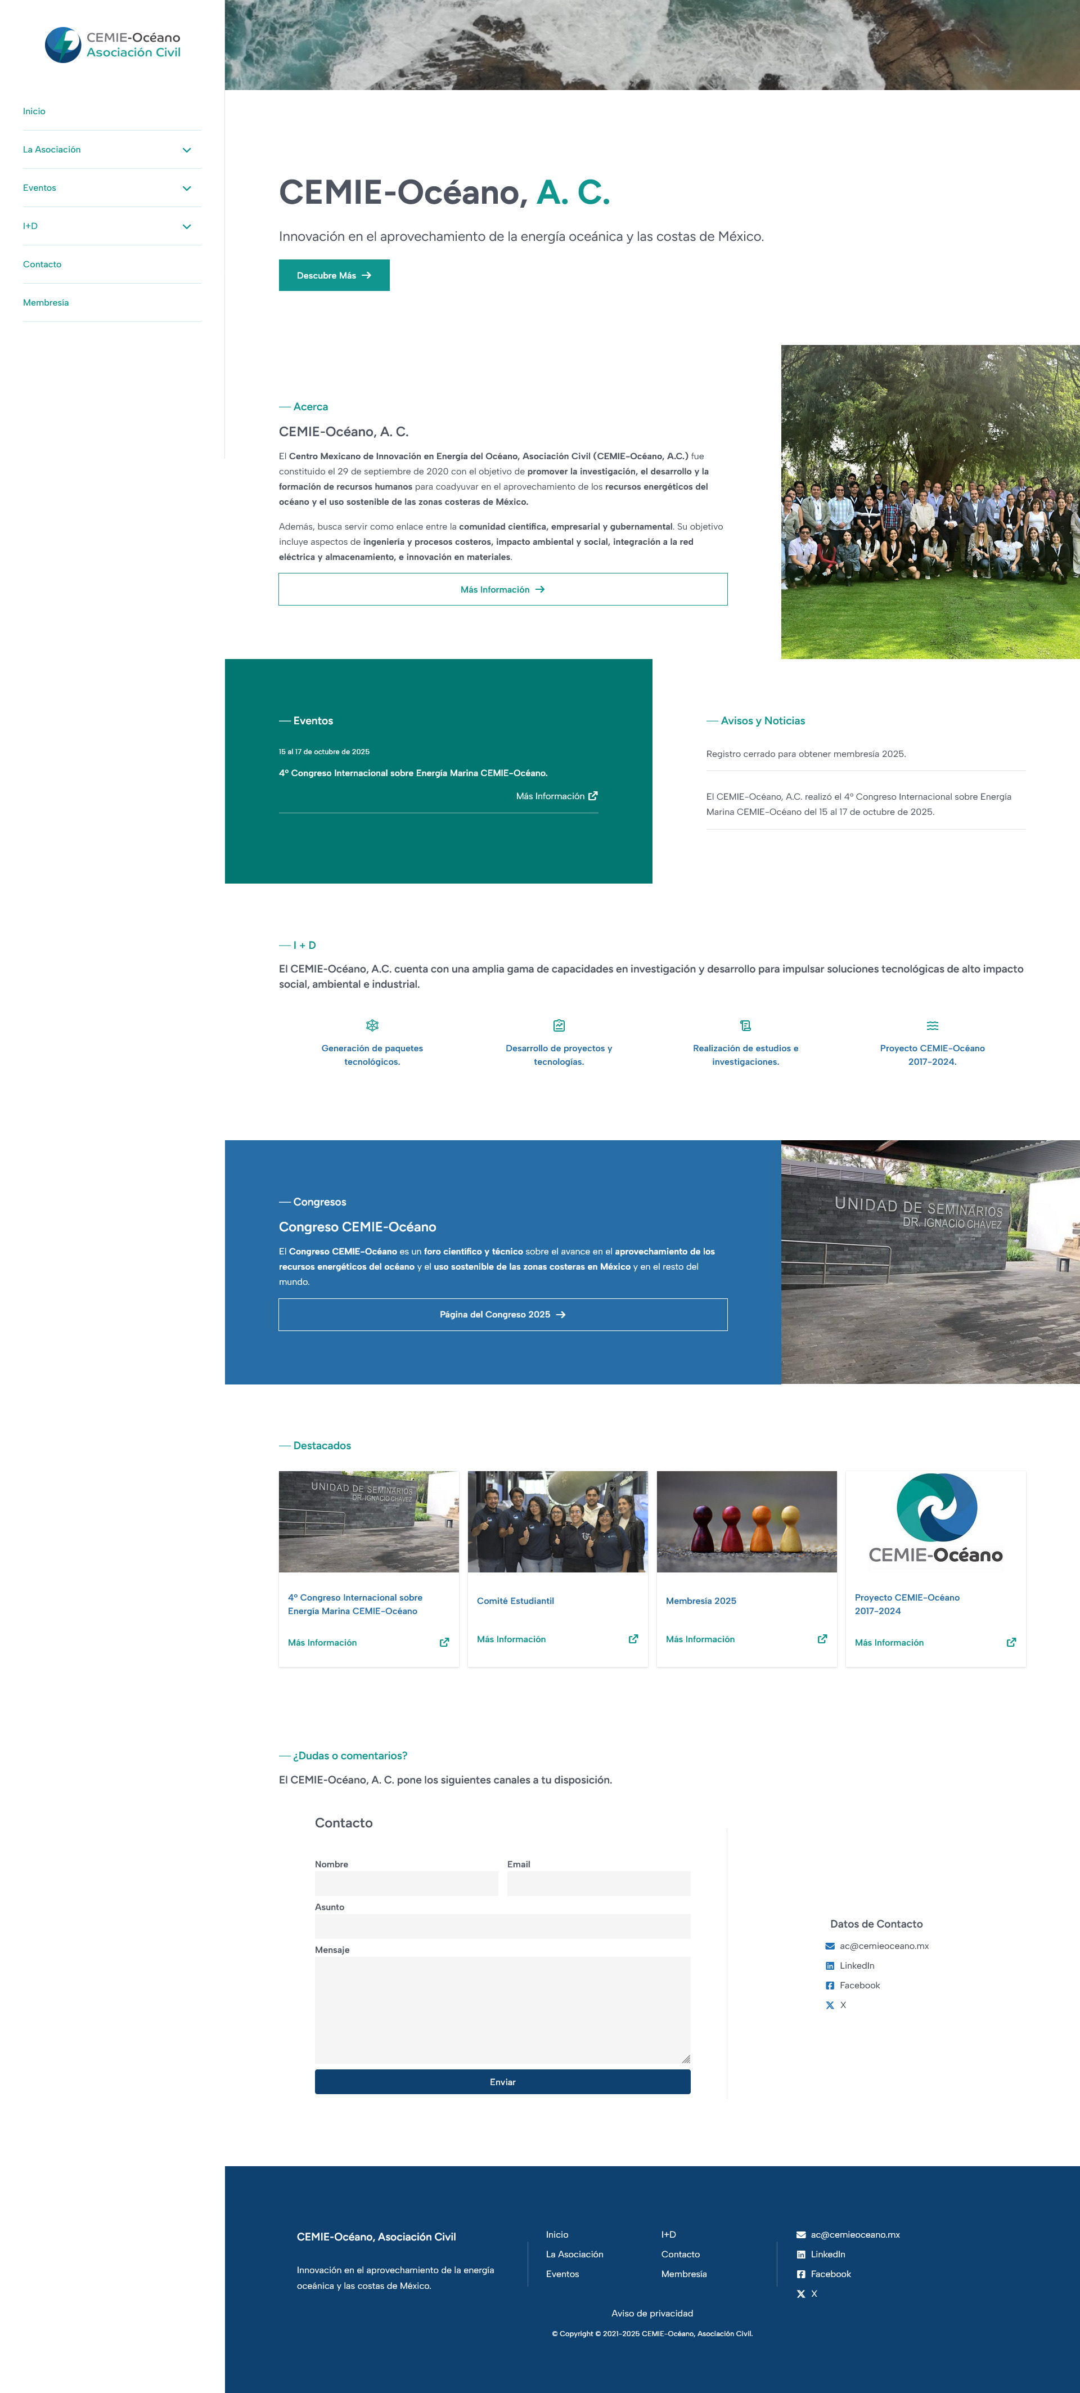
Task: Open the Aviso de privacidad footer link
Action: (x=652, y=2313)
